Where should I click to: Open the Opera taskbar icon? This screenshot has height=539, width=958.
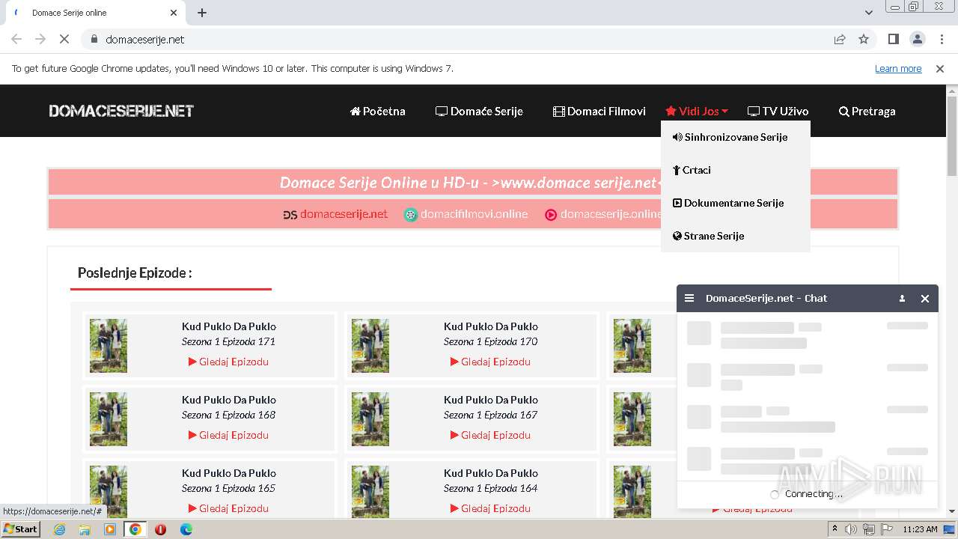coord(161,529)
